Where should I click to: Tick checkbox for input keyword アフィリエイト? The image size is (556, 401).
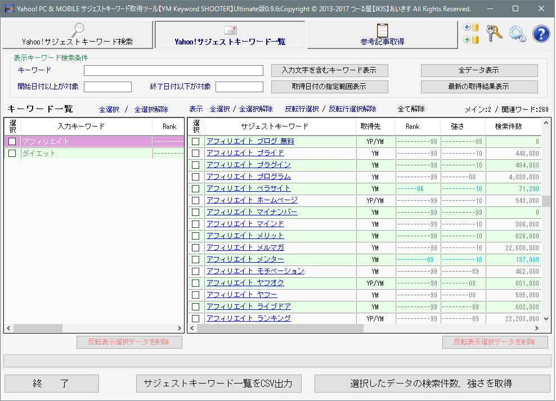(x=12, y=141)
